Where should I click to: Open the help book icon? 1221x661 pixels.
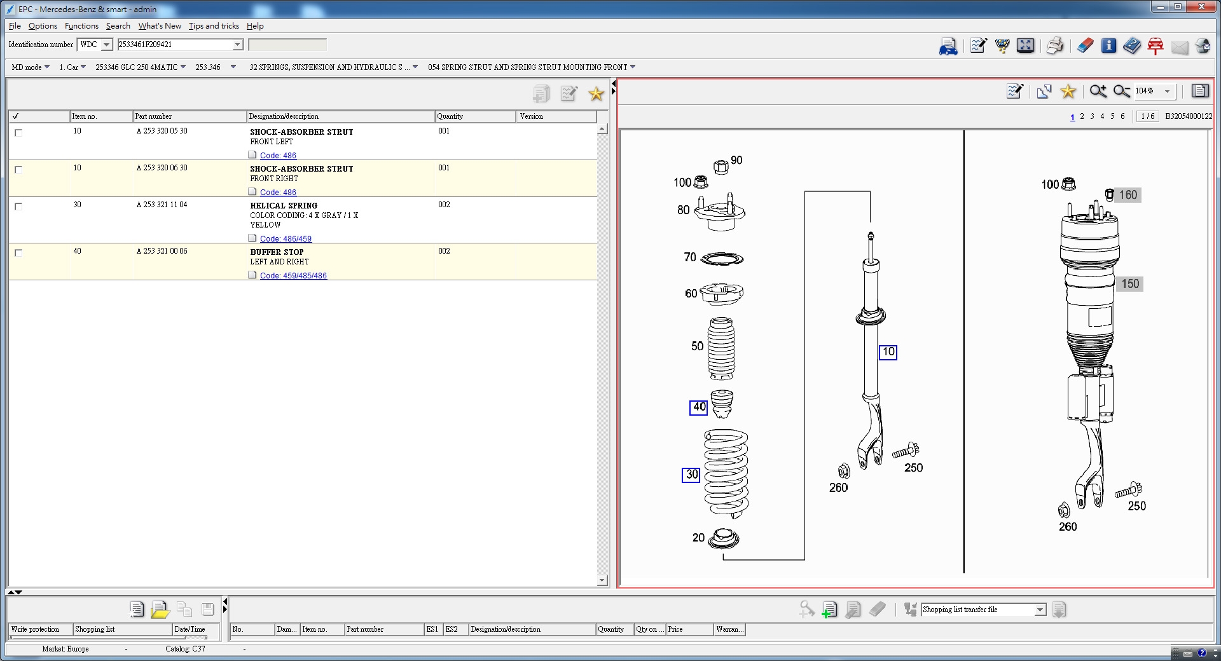click(1132, 46)
